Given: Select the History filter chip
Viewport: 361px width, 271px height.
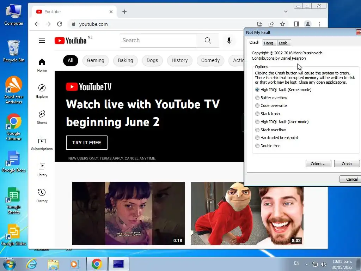Looking at the screenshot, I should 179,60.
